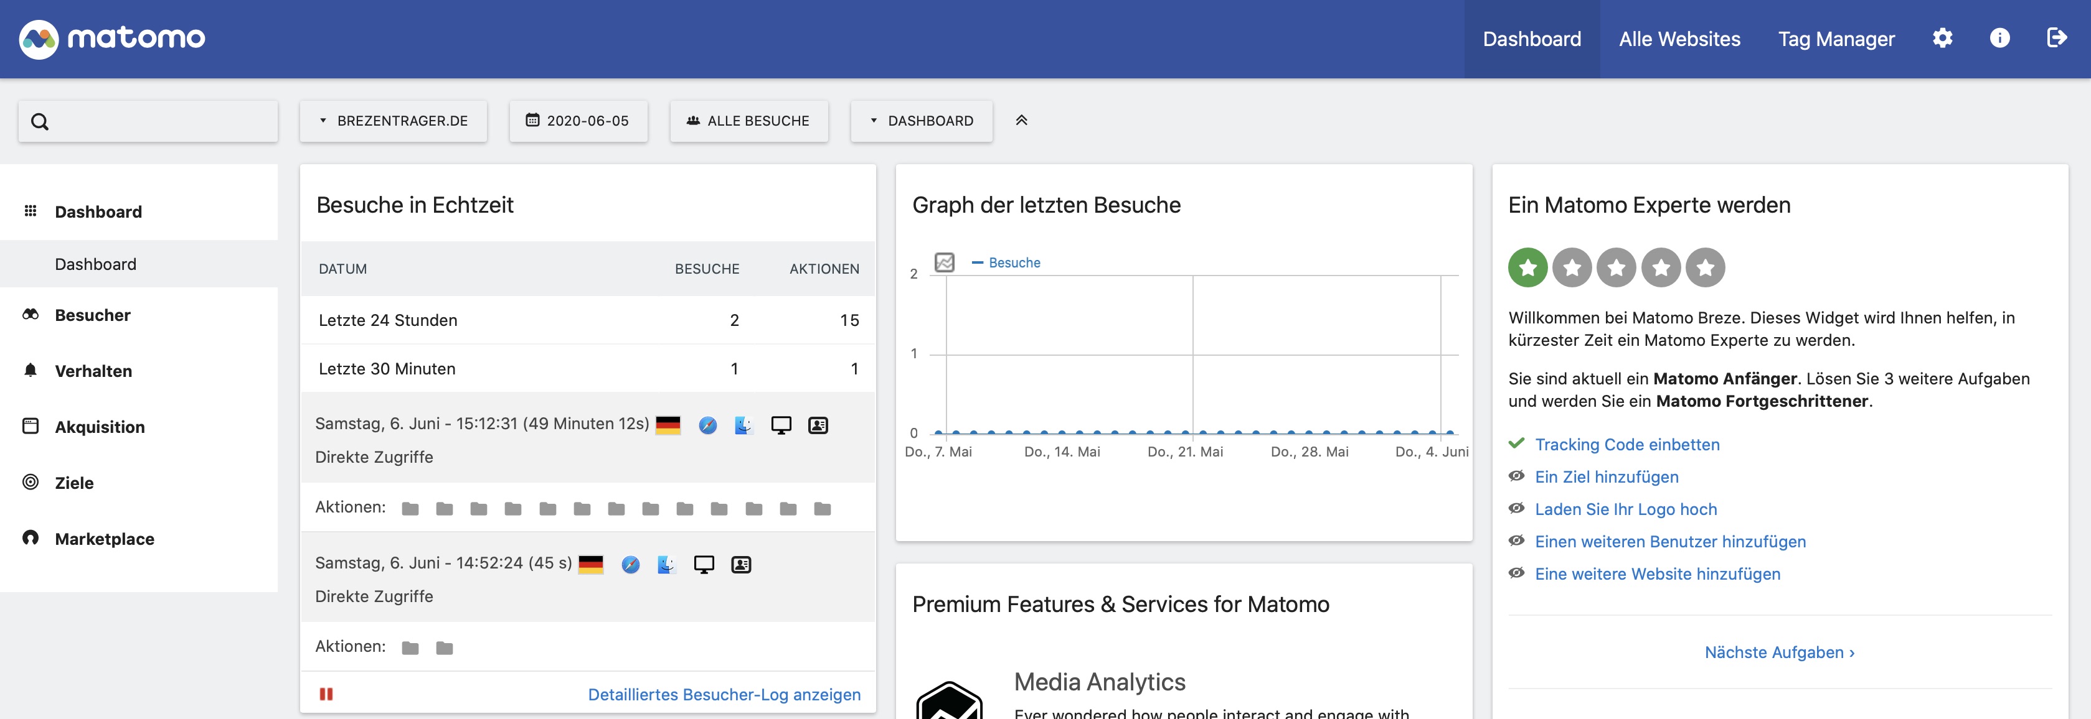This screenshot has height=719, width=2091.
Task: Click Mac OS icon of 14:52:24 visit
Action: (x=666, y=565)
